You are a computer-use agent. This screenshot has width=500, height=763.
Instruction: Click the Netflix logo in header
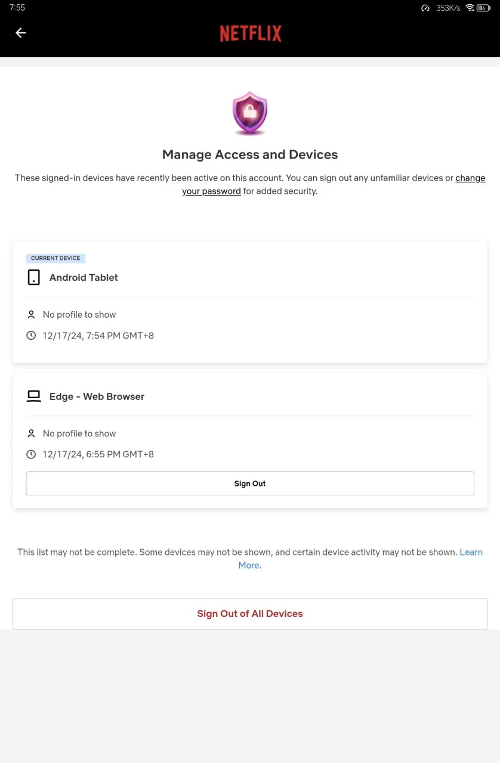click(x=251, y=33)
